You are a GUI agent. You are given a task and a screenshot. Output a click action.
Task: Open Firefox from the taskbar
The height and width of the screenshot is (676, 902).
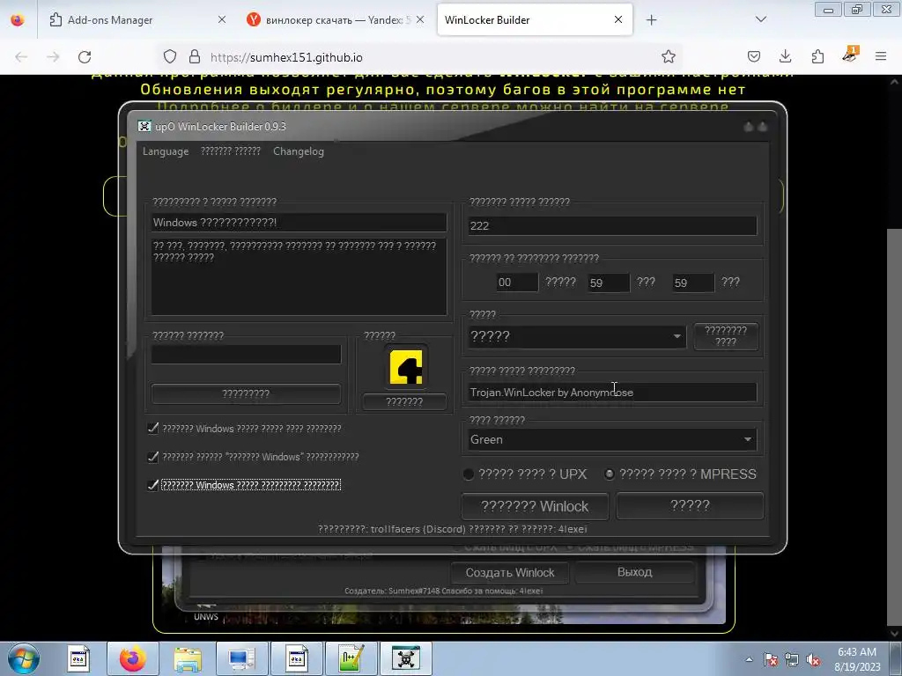coord(132,658)
